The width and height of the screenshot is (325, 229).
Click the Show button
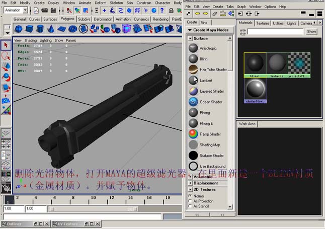pyautogui.click(x=311, y=32)
